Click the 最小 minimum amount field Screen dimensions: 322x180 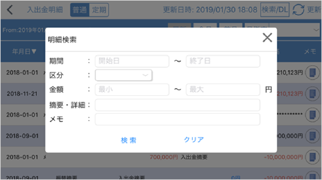[132, 90]
